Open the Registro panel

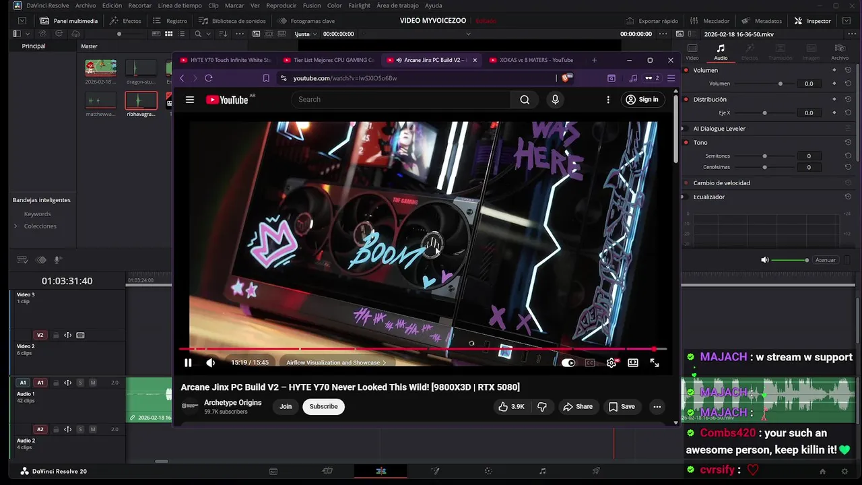pyautogui.click(x=170, y=21)
